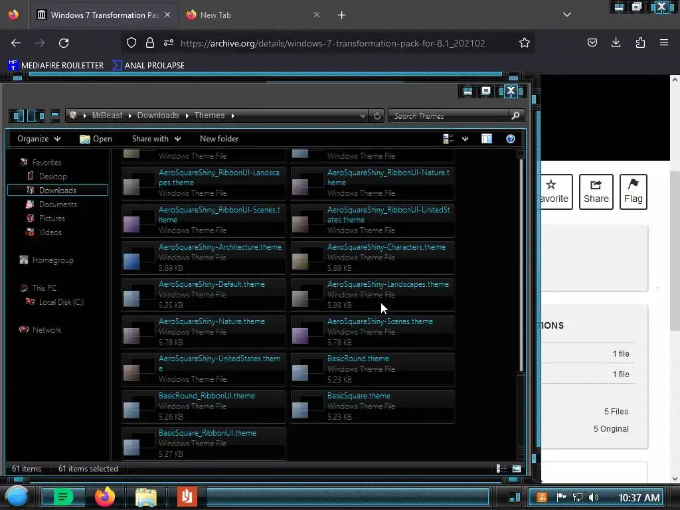Expand arrow after Themes breadcrumb
680x510 pixels.
233,116
